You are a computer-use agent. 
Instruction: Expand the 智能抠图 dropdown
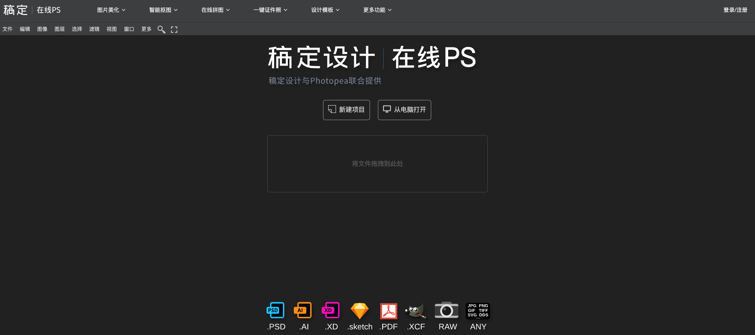click(x=163, y=10)
